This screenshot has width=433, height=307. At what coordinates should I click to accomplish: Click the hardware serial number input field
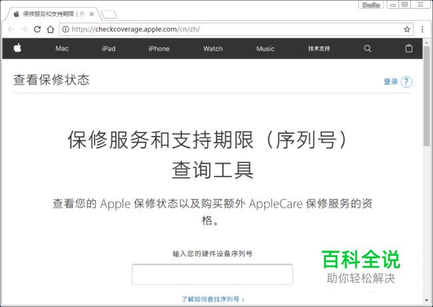coord(212,274)
